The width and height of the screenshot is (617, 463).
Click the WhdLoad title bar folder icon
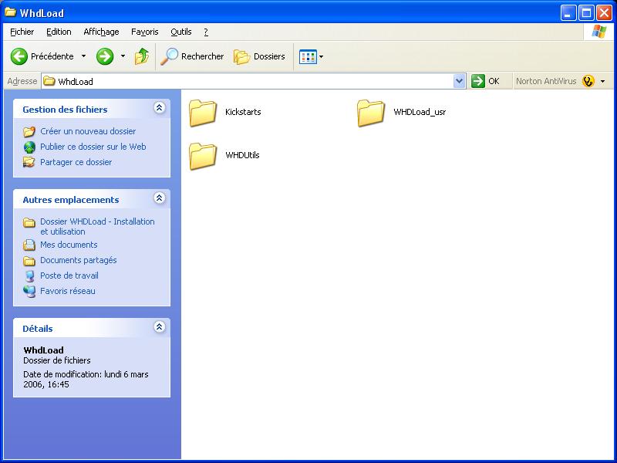click(x=10, y=12)
